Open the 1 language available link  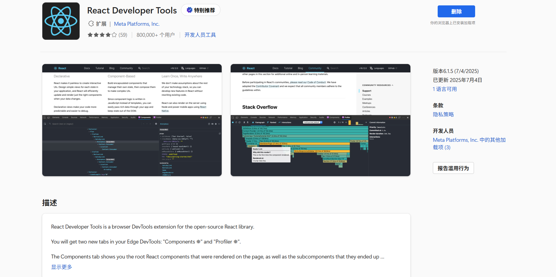click(445, 89)
